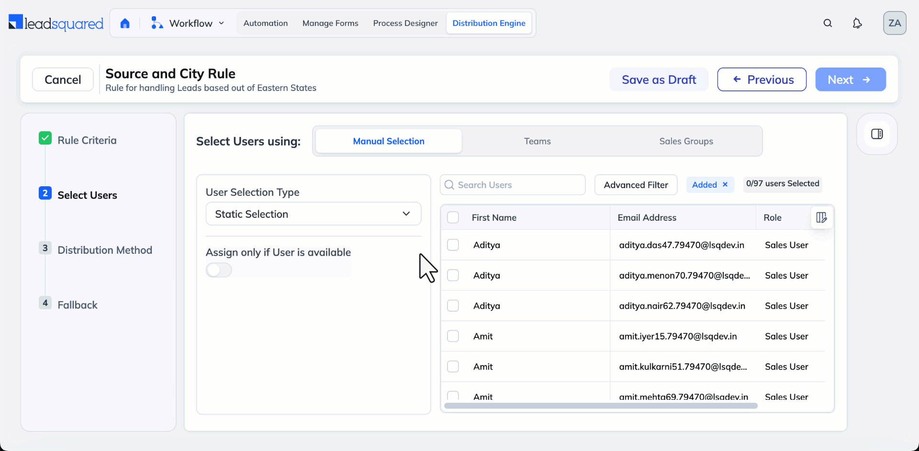Open the home icon in the nav bar
The width and height of the screenshot is (919, 451).
pyautogui.click(x=125, y=23)
